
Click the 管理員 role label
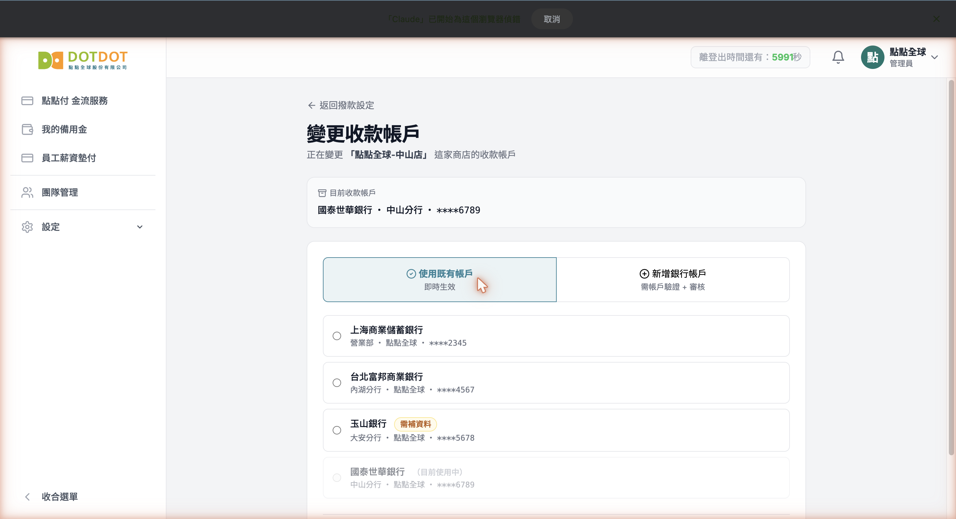coord(901,63)
